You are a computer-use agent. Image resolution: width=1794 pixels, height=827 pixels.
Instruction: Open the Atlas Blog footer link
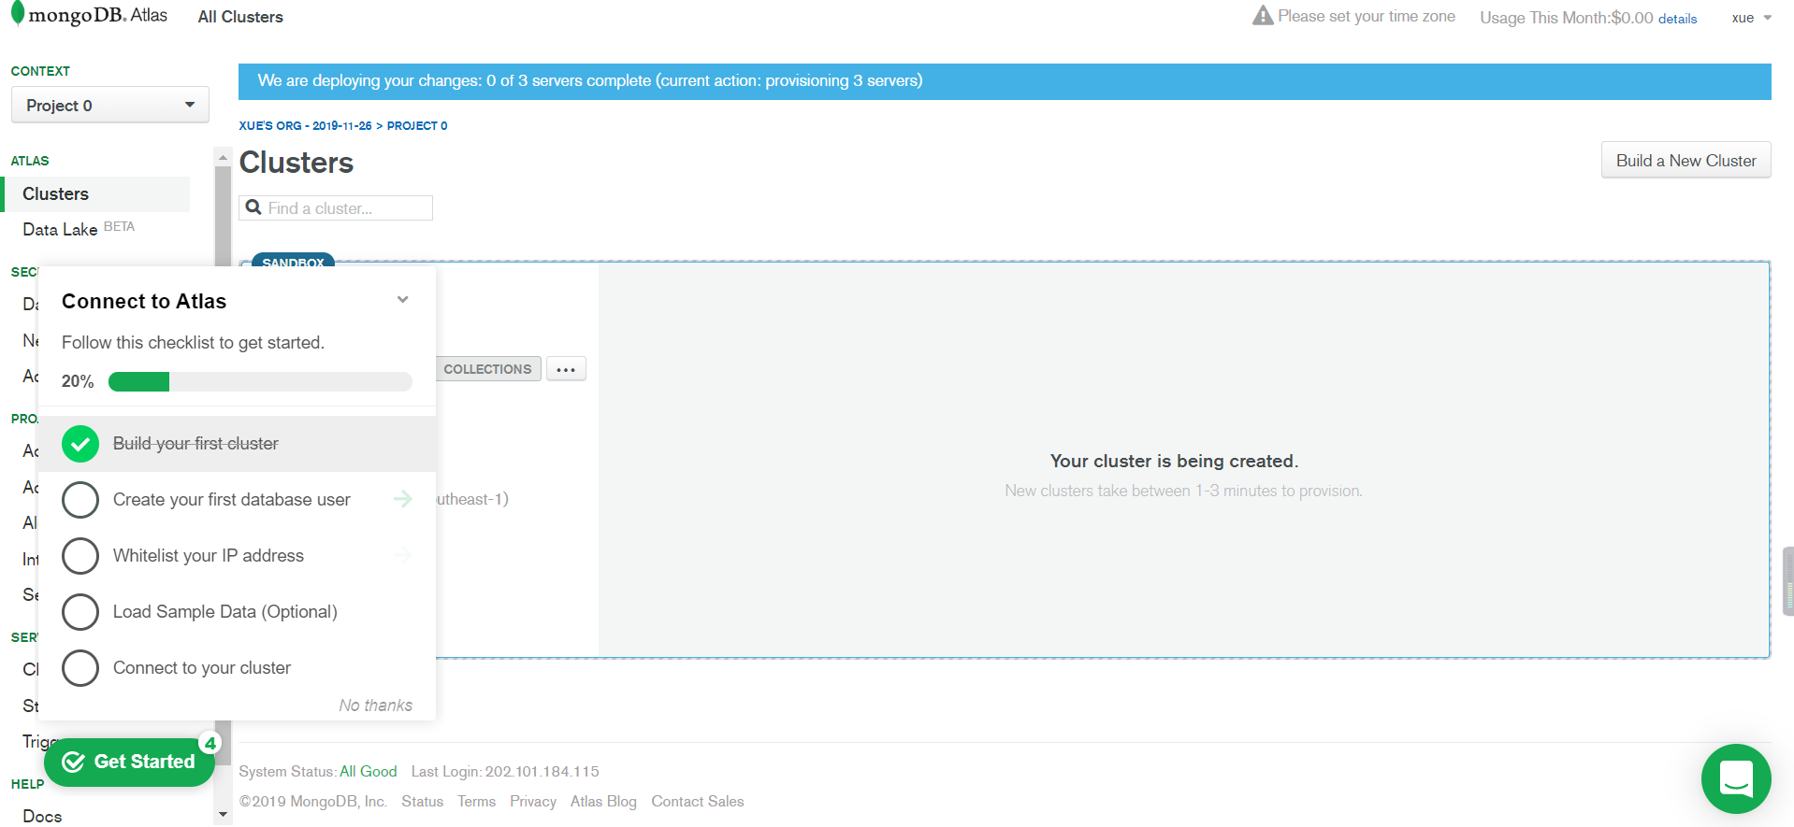[x=603, y=802]
